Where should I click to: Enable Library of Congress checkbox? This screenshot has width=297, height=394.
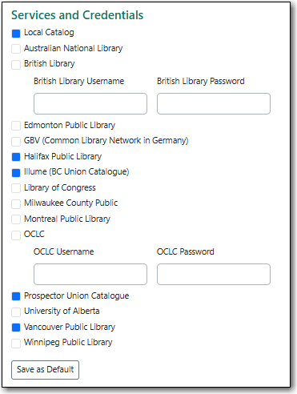(x=16, y=188)
